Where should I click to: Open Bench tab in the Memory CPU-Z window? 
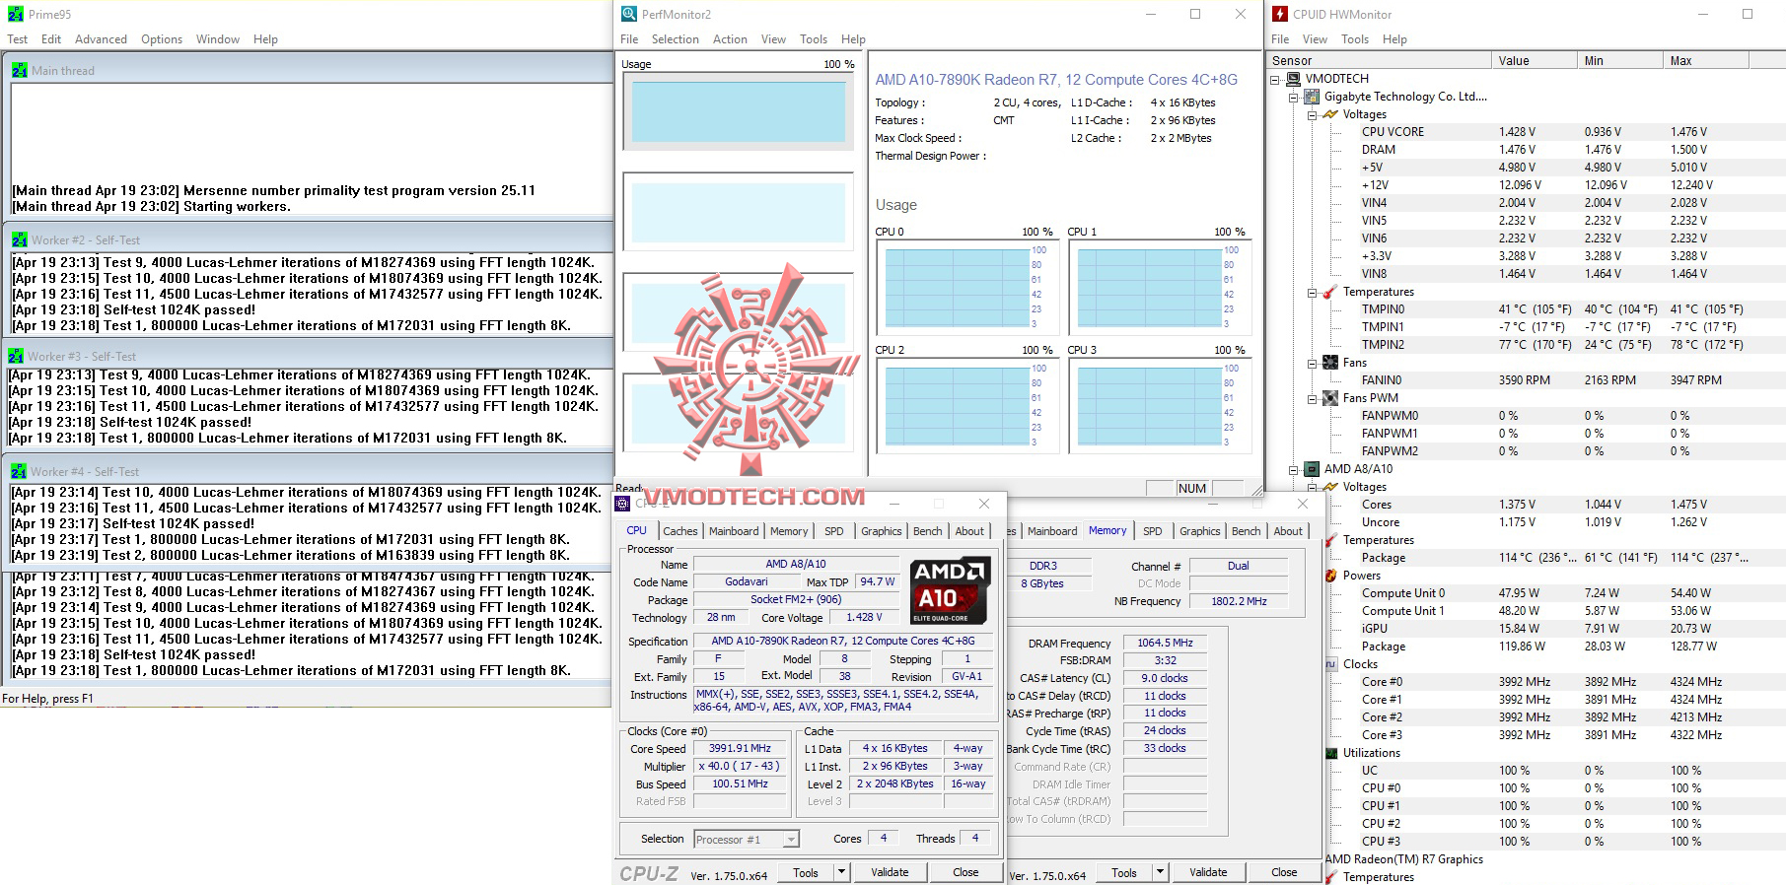[1246, 531]
